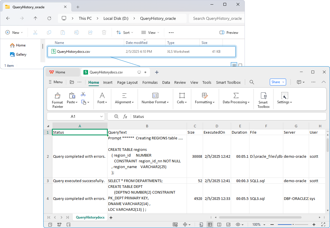The image size is (330, 228).
Task: Open the Formatting dropdown
Action: [205, 98]
